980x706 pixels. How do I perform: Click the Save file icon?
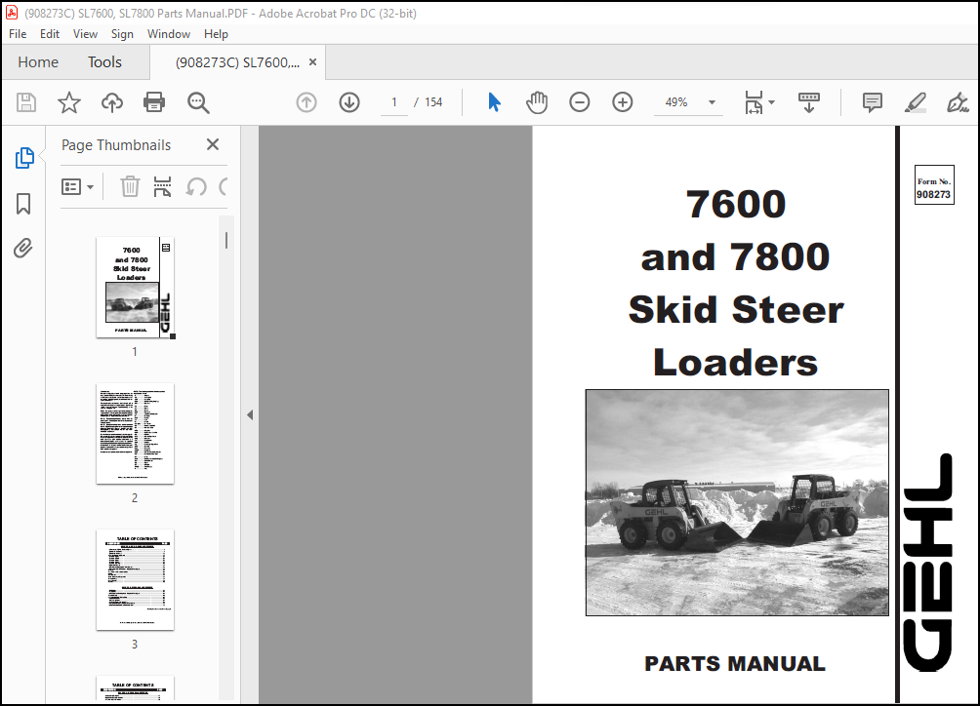(x=26, y=102)
